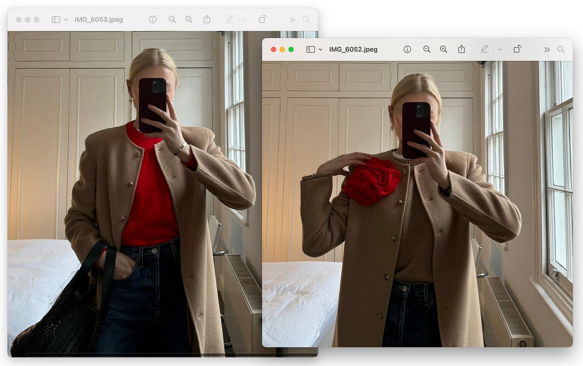
Task: Click IMG_6052.jpeg window title
Action: tap(353, 49)
